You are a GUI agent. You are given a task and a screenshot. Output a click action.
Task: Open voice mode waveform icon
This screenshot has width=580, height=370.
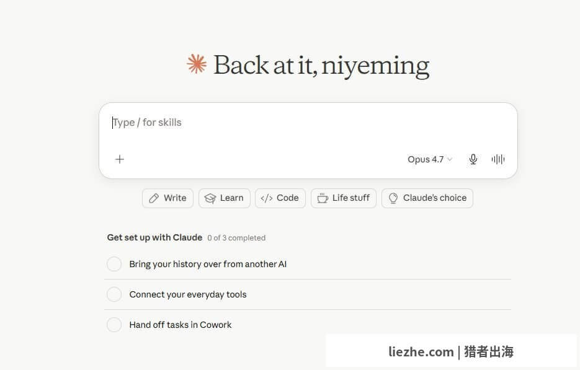pos(498,159)
